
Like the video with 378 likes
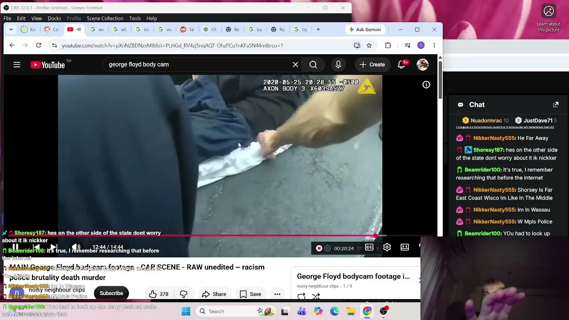(x=159, y=294)
